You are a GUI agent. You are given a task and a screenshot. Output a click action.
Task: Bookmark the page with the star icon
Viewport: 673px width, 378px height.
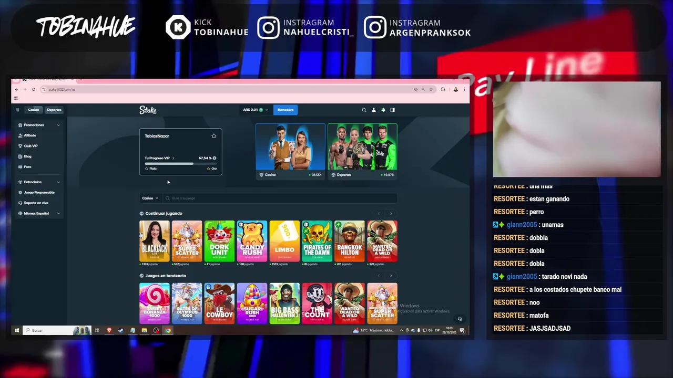click(431, 89)
